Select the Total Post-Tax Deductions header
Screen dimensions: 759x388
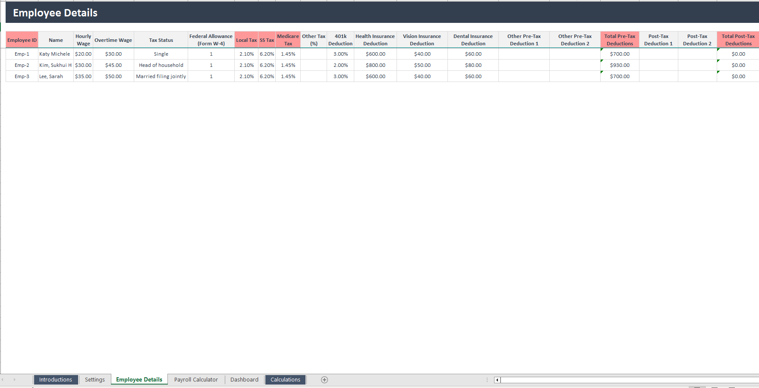tap(738, 40)
